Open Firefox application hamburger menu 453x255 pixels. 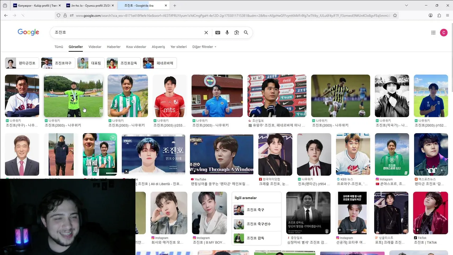(448, 15)
